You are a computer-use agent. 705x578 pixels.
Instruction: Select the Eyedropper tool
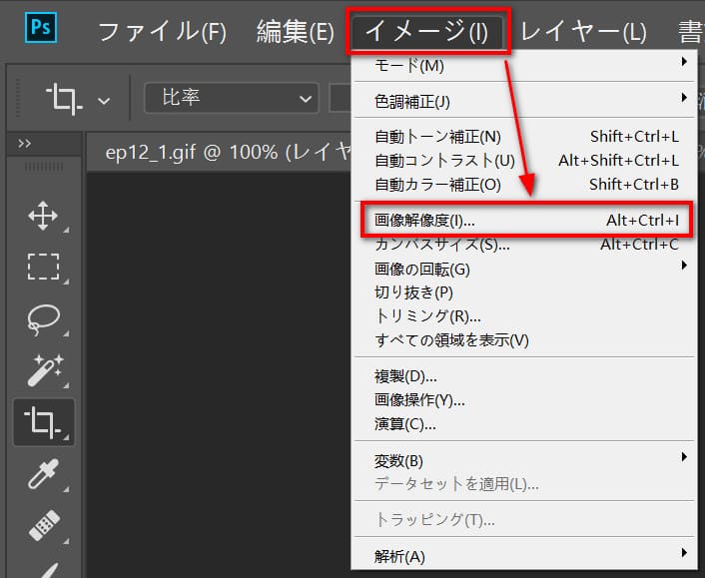pos(43,474)
